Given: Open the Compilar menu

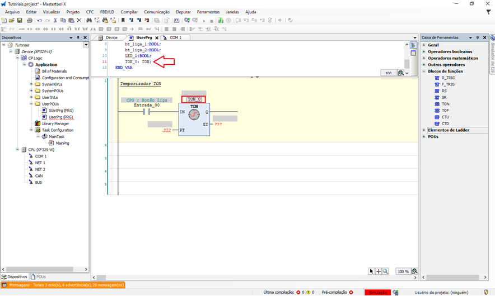Looking at the screenshot, I should click(129, 12).
